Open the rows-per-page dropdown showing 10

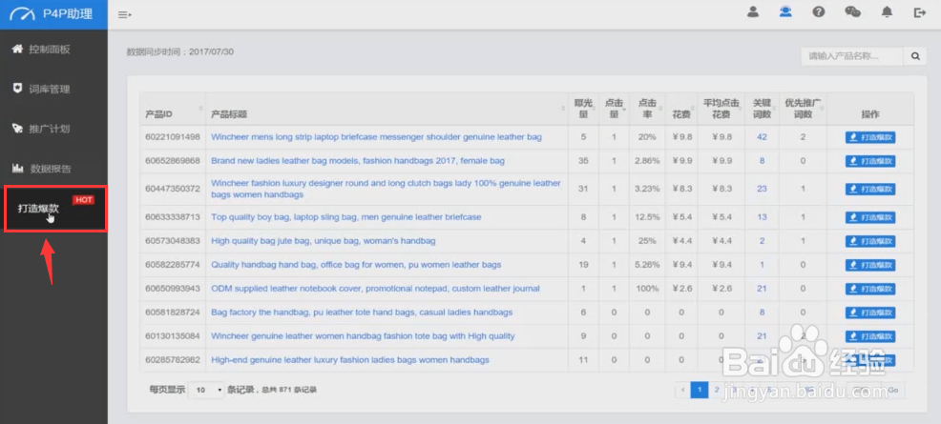coord(206,390)
